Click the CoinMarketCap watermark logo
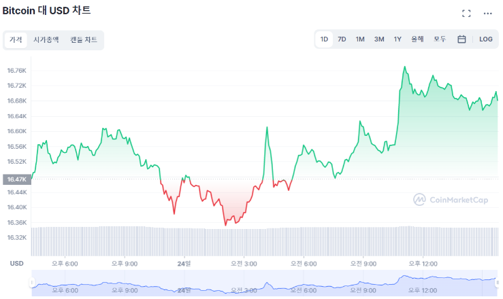 coord(451,200)
